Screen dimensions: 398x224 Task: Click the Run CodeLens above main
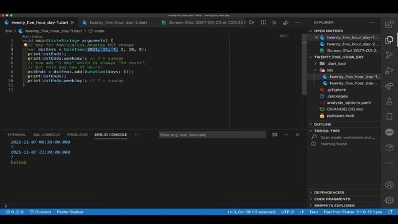click(25, 37)
